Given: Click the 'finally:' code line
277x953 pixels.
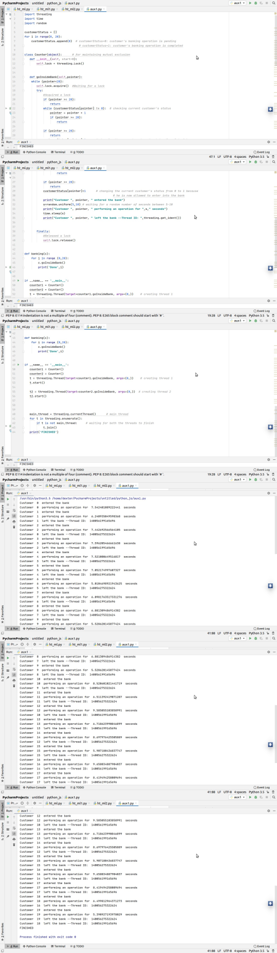Looking at the screenshot, I should pyautogui.click(x=43, y=231).
